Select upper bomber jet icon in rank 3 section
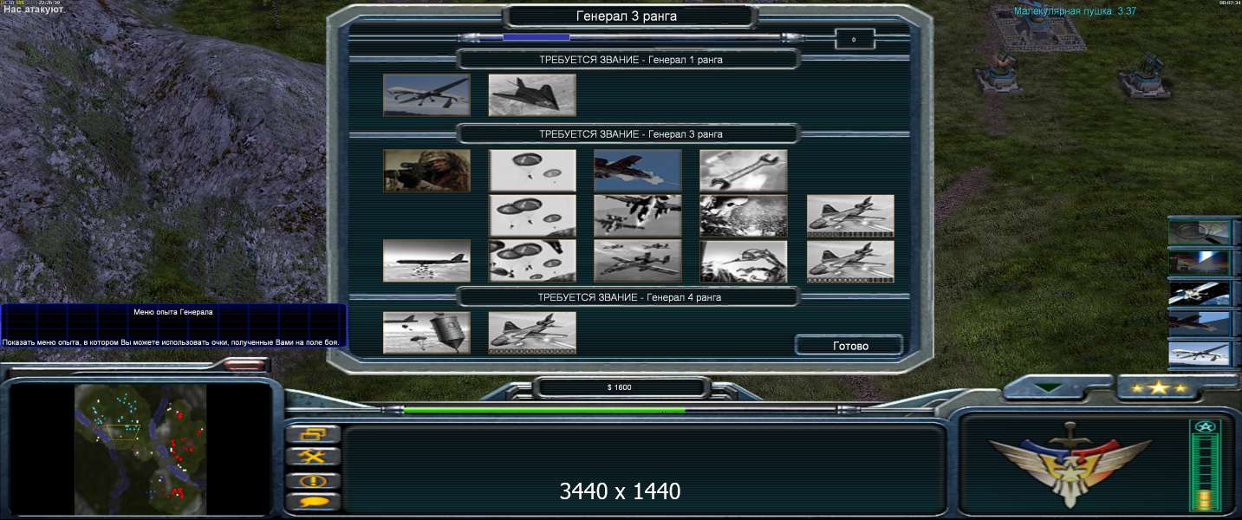 [850, 216]
